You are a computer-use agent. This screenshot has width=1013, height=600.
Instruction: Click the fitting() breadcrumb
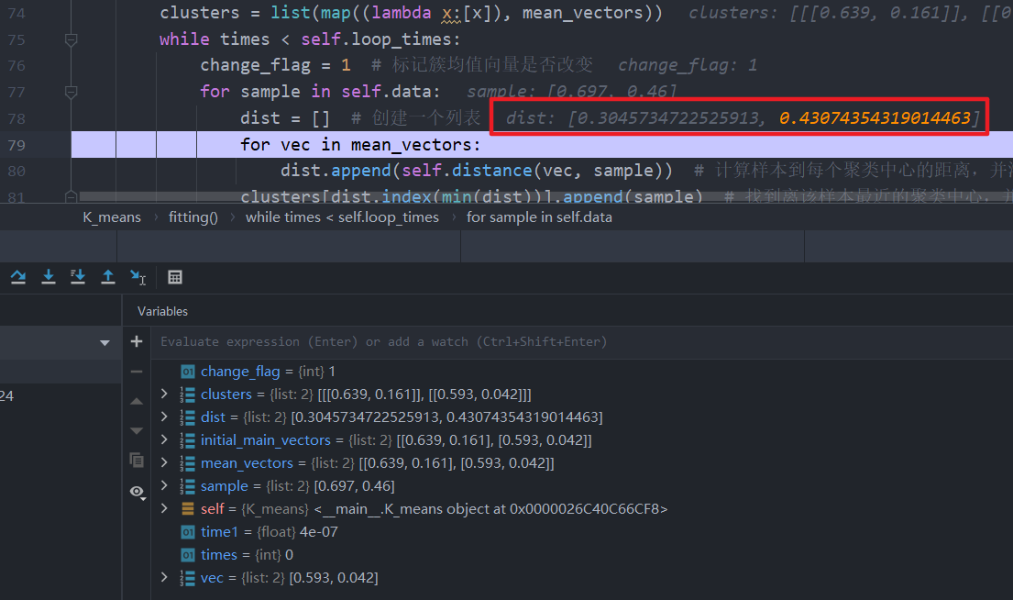193,217
